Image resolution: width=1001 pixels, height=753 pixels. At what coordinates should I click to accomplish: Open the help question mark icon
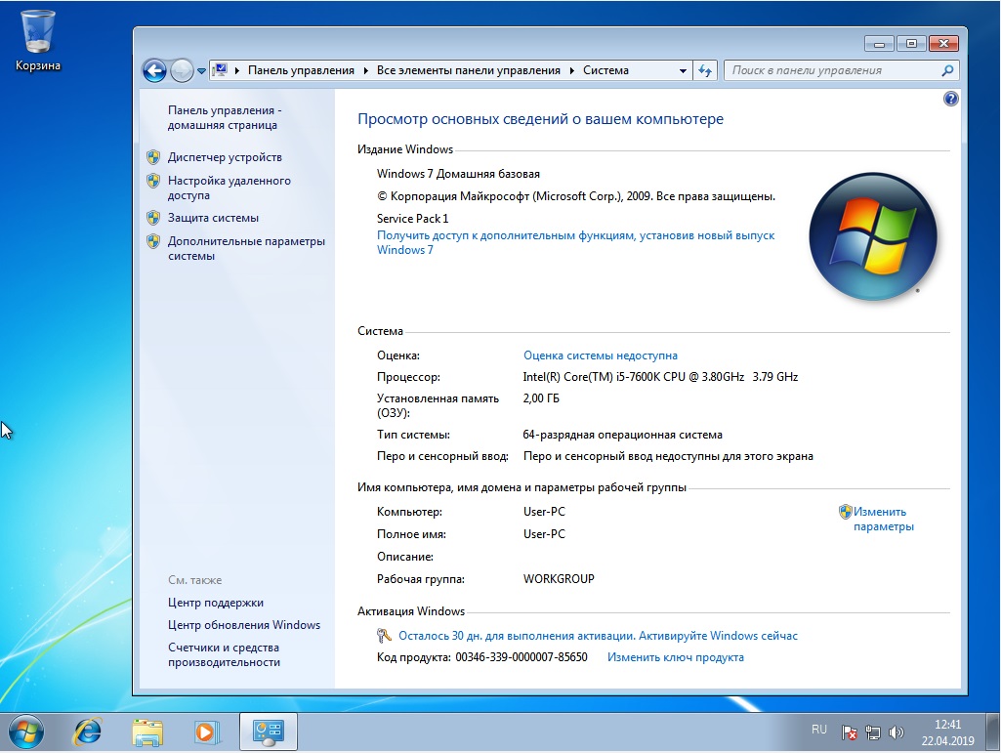[x=950, y=99]
